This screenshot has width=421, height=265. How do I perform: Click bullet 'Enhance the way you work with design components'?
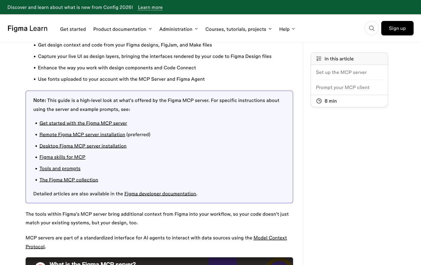point(117,68)
